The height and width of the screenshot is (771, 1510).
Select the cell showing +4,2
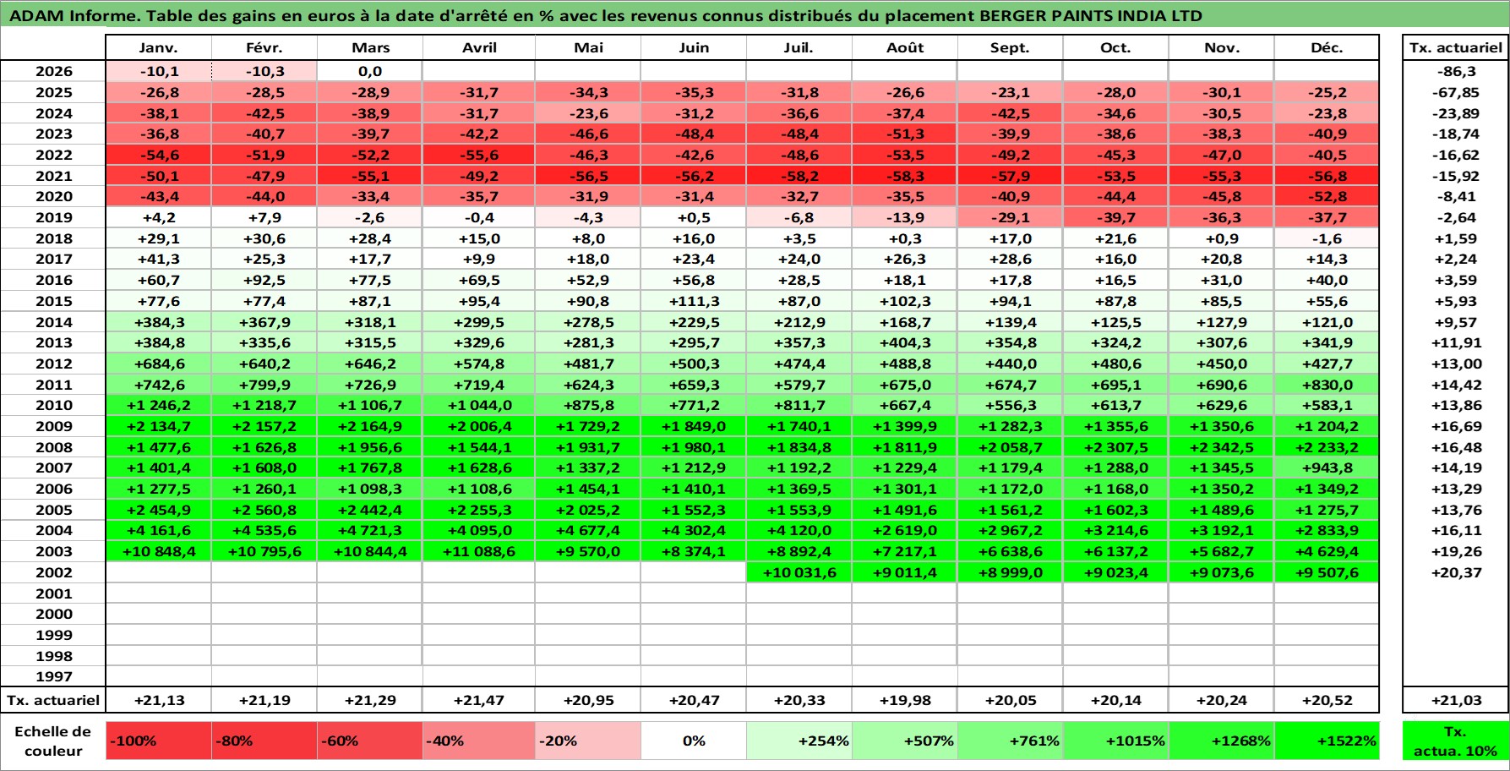[x=158, y=217]
